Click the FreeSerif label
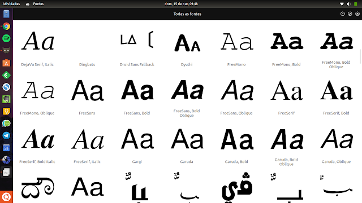 click(286, 113)
